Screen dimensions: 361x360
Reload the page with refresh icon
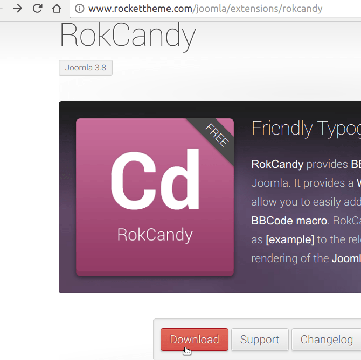tap(37, 9)
